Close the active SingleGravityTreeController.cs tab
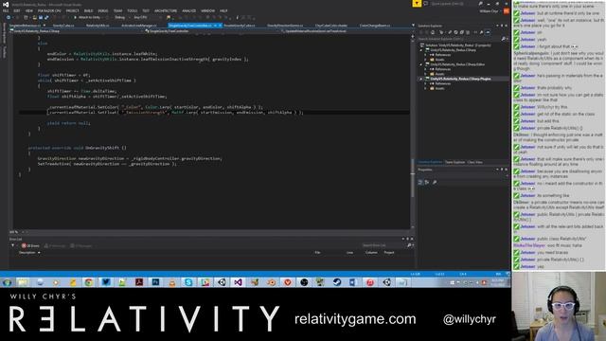 click(220, 26)
